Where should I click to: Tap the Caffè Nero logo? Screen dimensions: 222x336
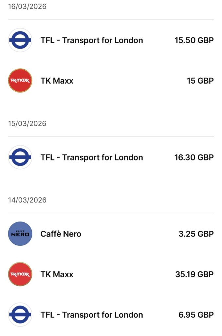tap(20, 234)
